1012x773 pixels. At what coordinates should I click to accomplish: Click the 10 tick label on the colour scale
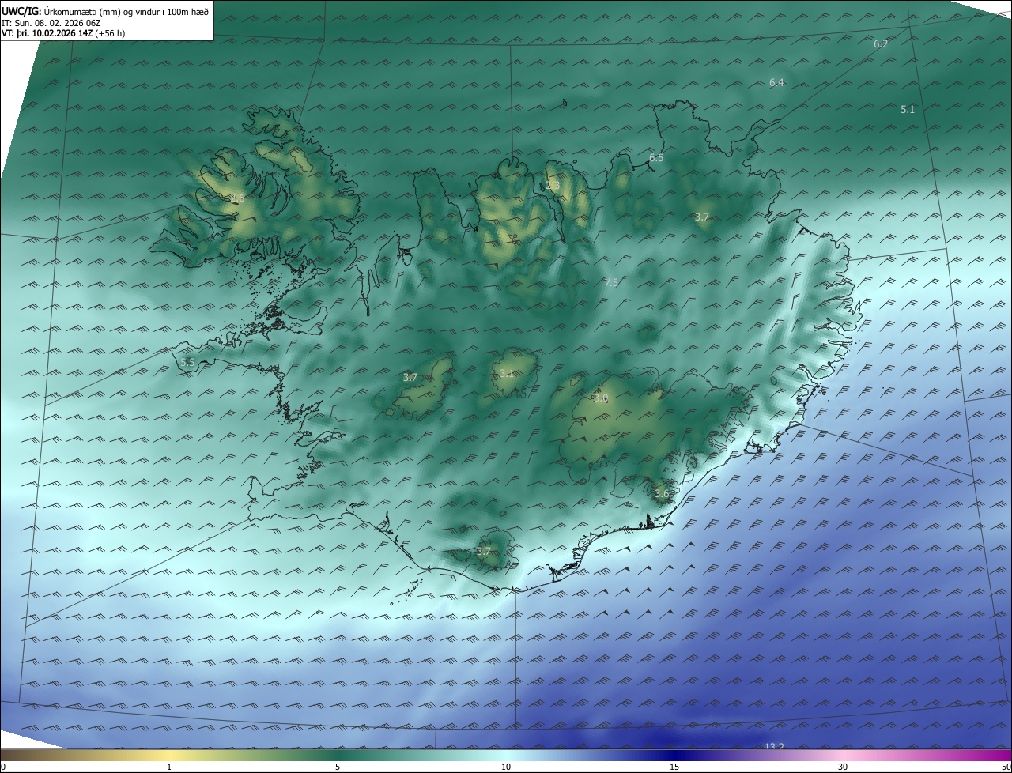tap(506, 767)
